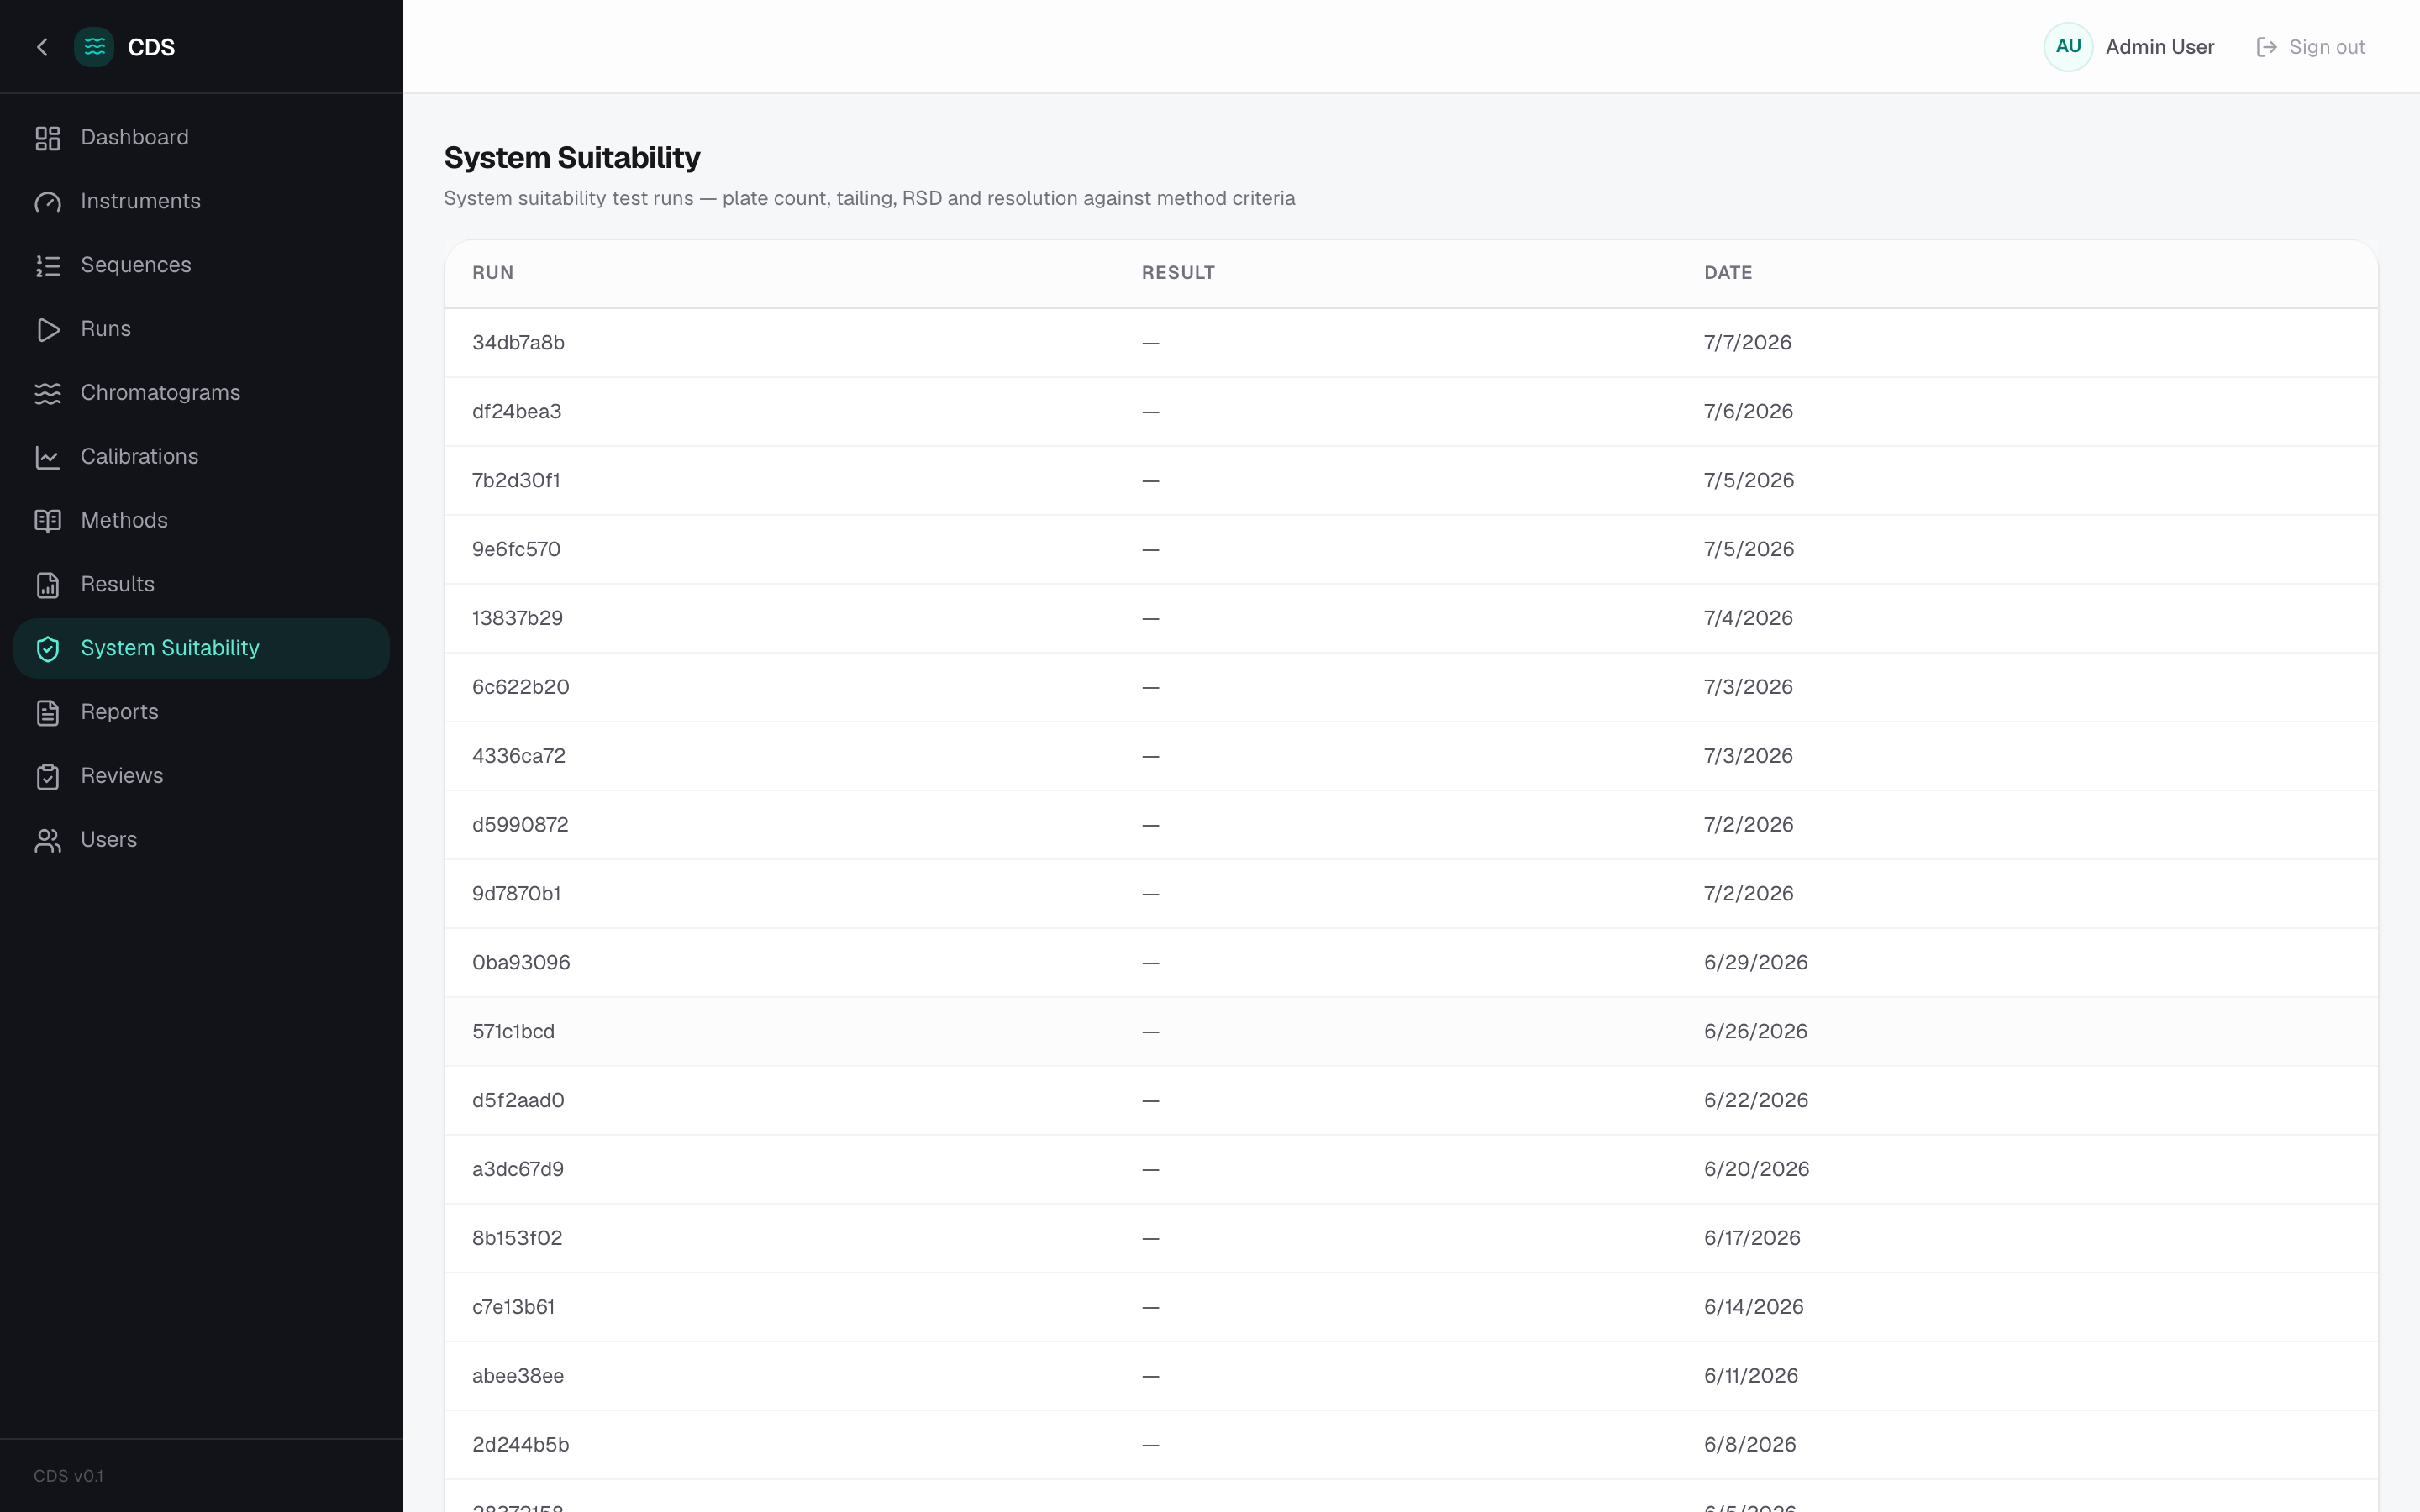The width and height of the screenshot is (2420, 1512).
Task: Click the back chevron beside CDS logo
Action: [x=42, y=47]
